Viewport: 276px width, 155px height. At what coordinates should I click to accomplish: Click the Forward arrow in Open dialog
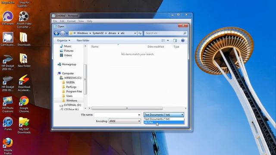[x=62, y=33]
